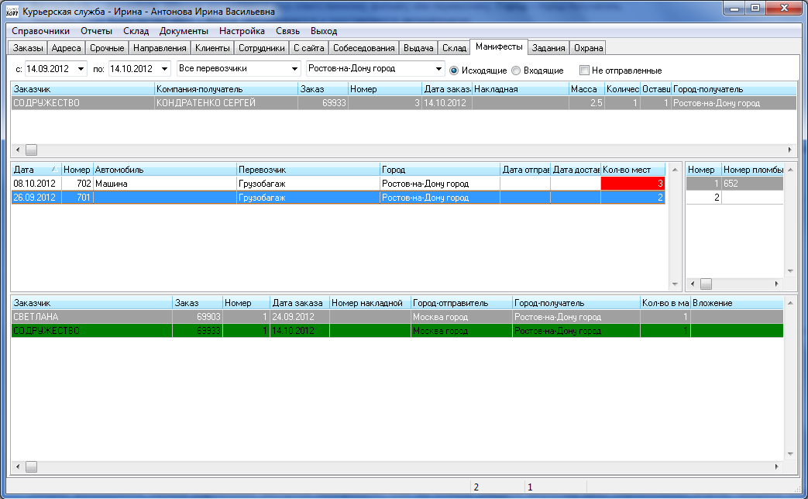Click the seal panel horizontal scroll right arrow

pyautogui.click(x=777, y=284)
